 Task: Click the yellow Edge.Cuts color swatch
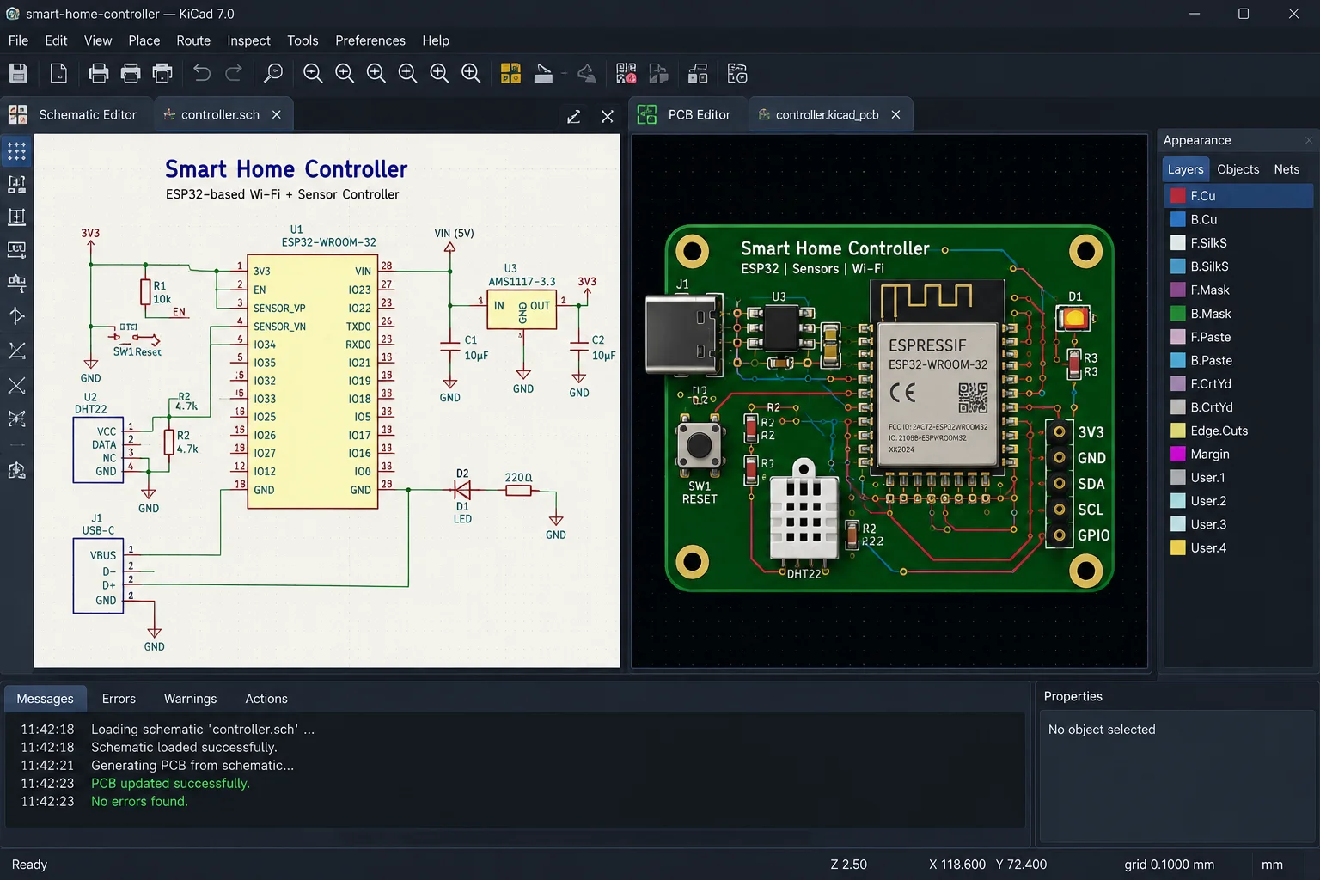[x=1178, y=431]
